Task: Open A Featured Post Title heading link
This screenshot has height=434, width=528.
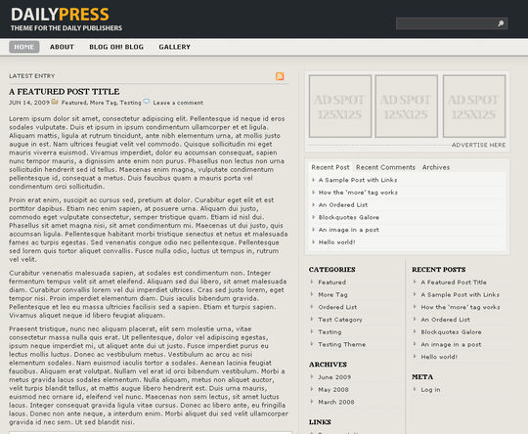Action: 65,92
